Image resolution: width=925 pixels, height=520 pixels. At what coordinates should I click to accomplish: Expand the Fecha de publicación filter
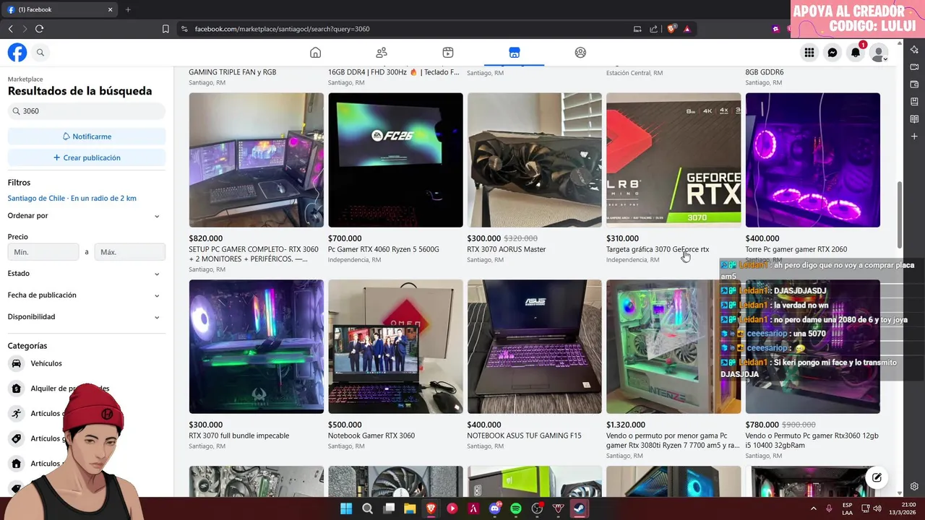click(85, 295)
